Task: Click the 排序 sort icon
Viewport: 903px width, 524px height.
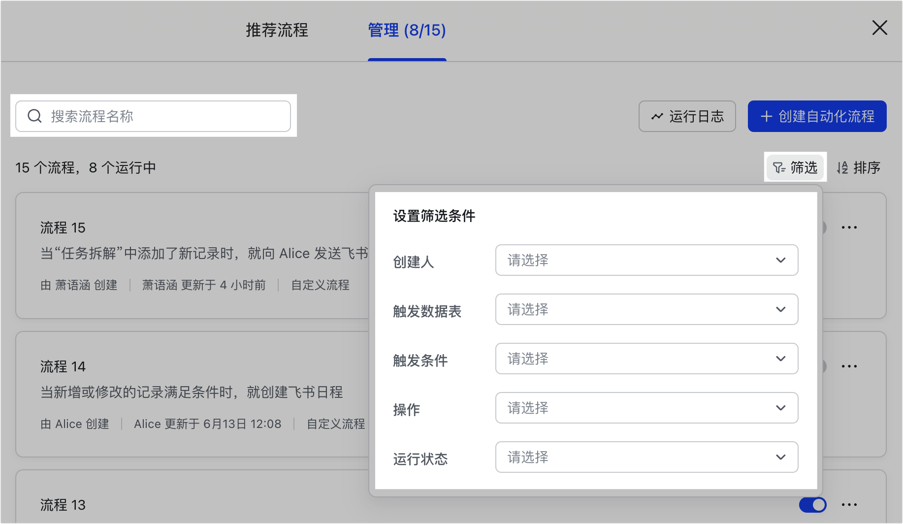Action: (842, 168)
